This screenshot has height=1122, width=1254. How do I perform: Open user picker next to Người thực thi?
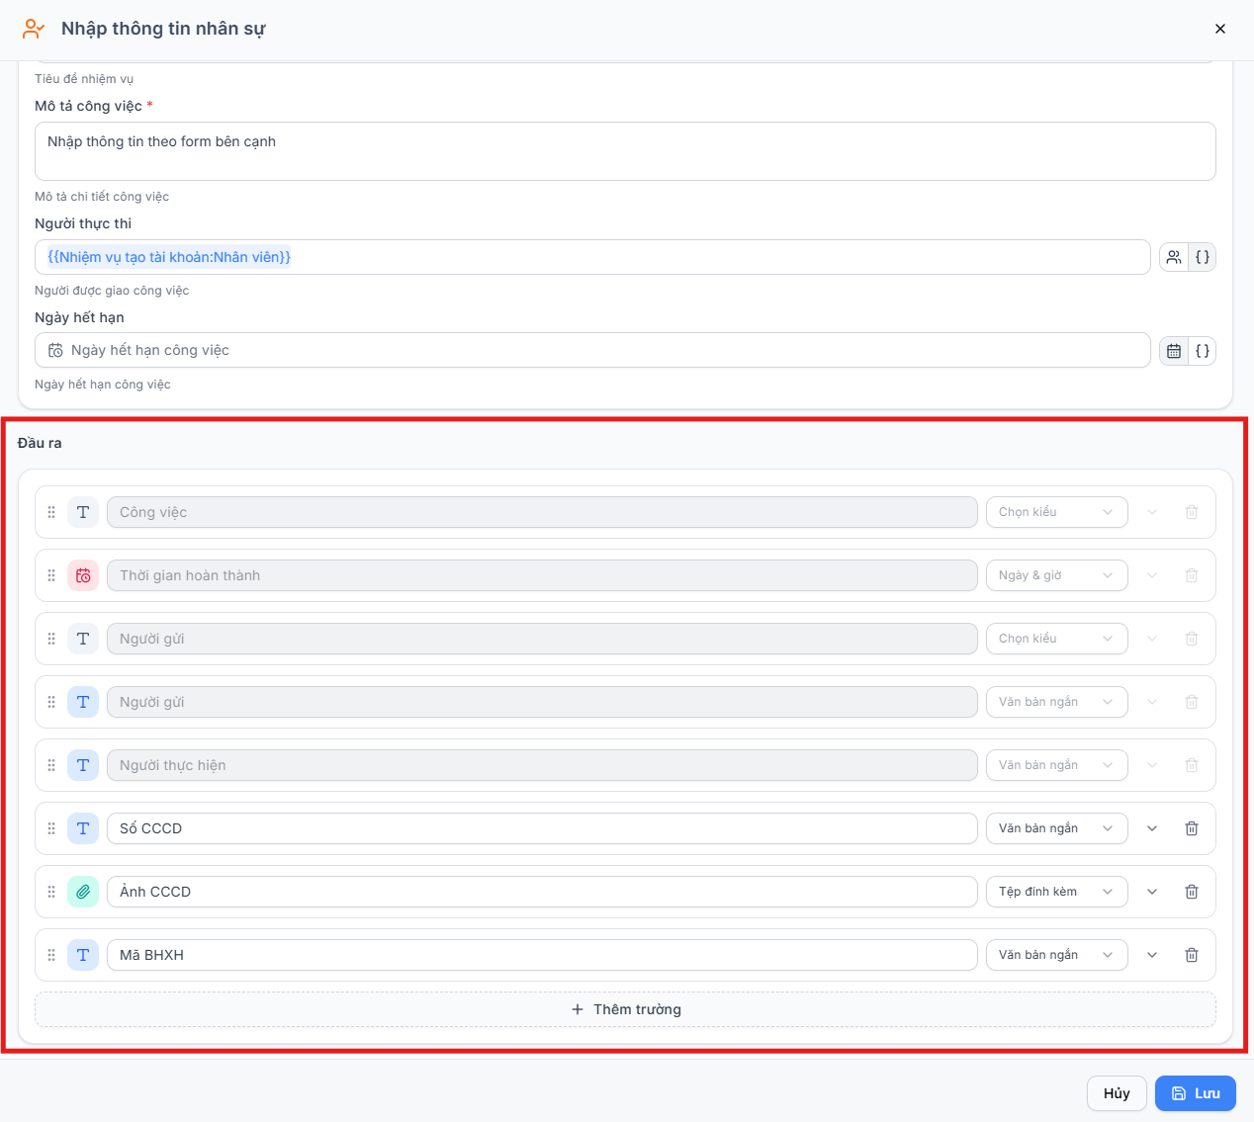coord(1174,257)
